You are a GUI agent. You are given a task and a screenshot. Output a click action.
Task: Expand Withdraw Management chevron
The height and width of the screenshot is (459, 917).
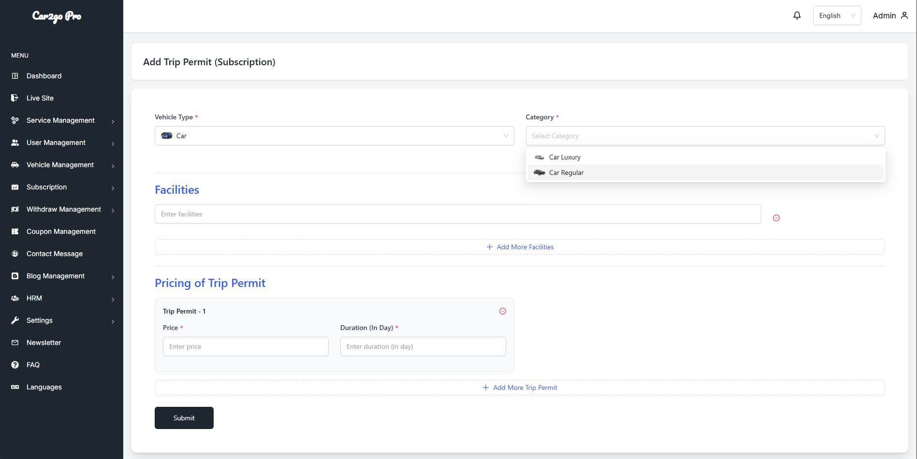coord(113,210)
